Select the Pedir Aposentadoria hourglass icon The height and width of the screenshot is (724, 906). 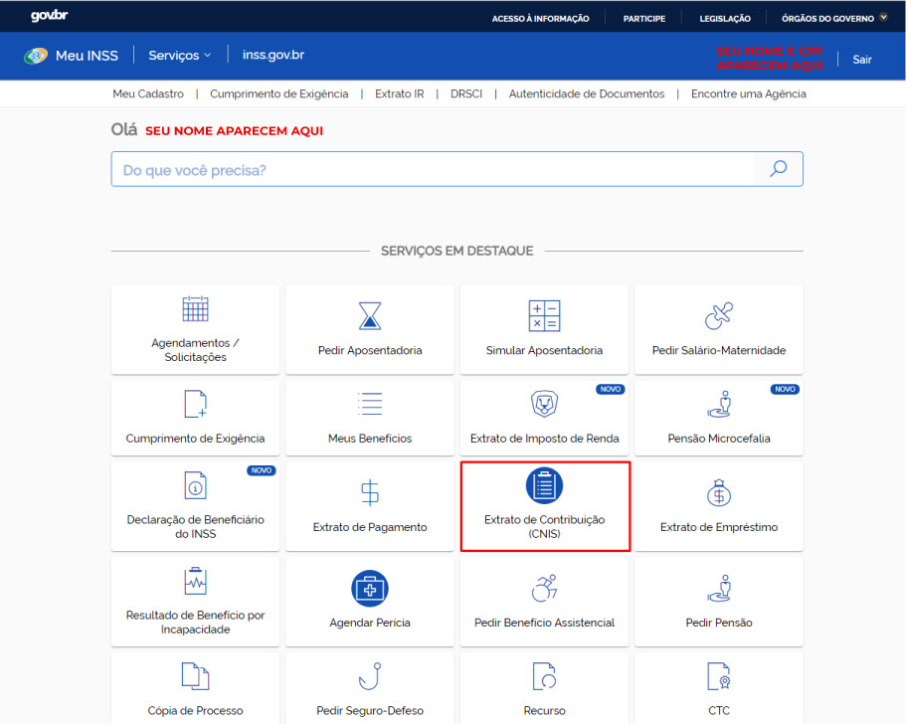click(x=370, y=315)
